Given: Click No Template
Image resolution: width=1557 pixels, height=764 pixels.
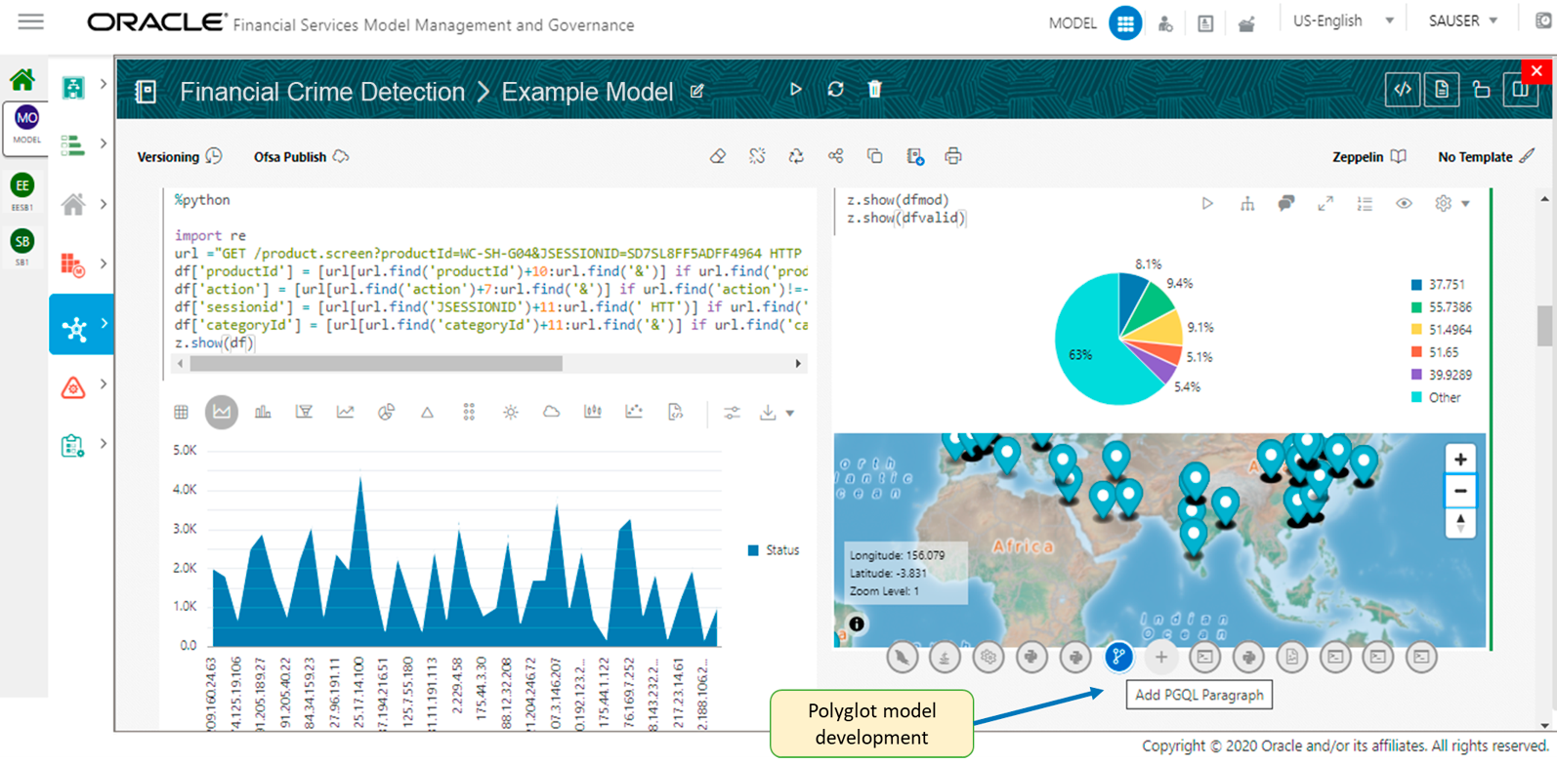Looking at the screenshot, I should pyautogui.click(x=1486, y=156).
